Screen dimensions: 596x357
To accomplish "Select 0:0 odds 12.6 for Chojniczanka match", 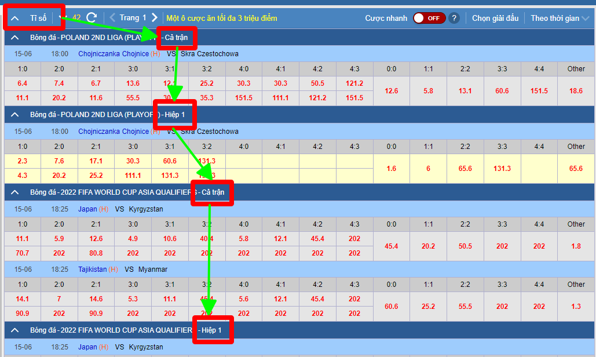I will 392,91.
